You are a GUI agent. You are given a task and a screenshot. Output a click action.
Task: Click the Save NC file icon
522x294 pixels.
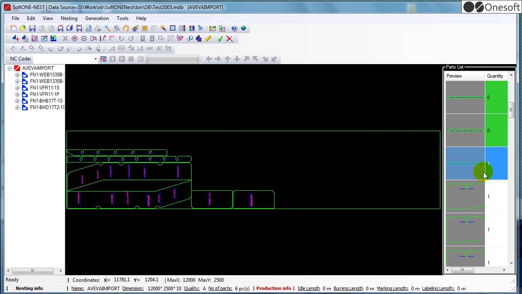pos(60,28)
